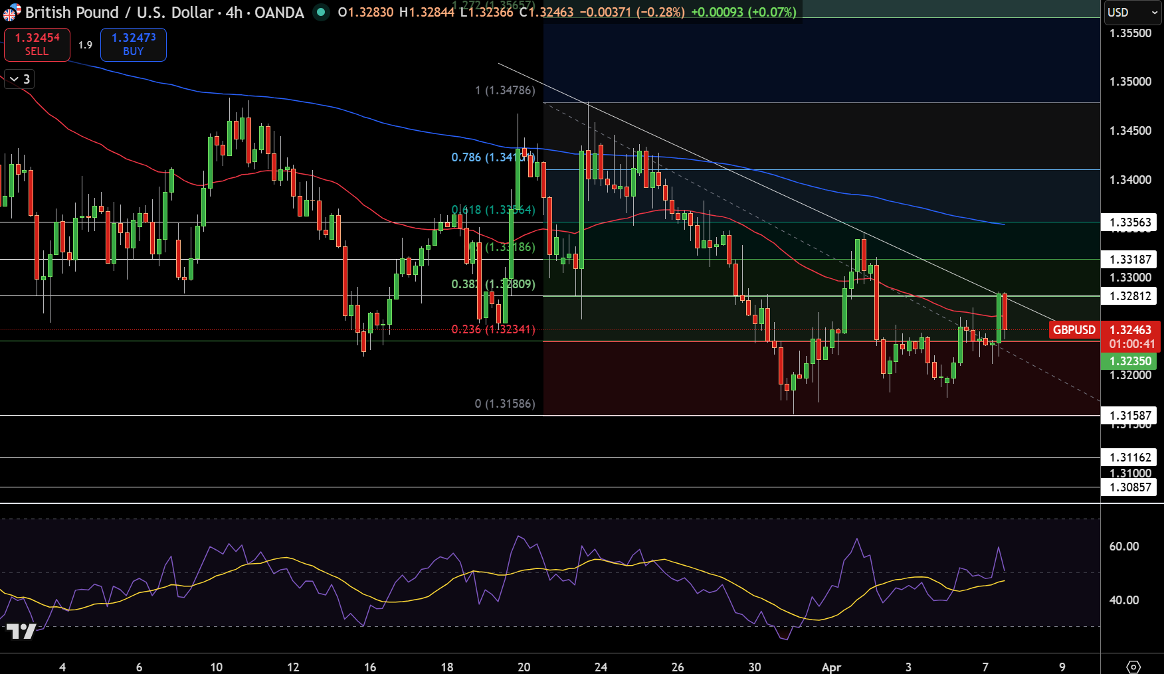Click the 60.00 RSI scale value
The height and width of the screenshot is (674, 1164).
tap(1124, 547)
